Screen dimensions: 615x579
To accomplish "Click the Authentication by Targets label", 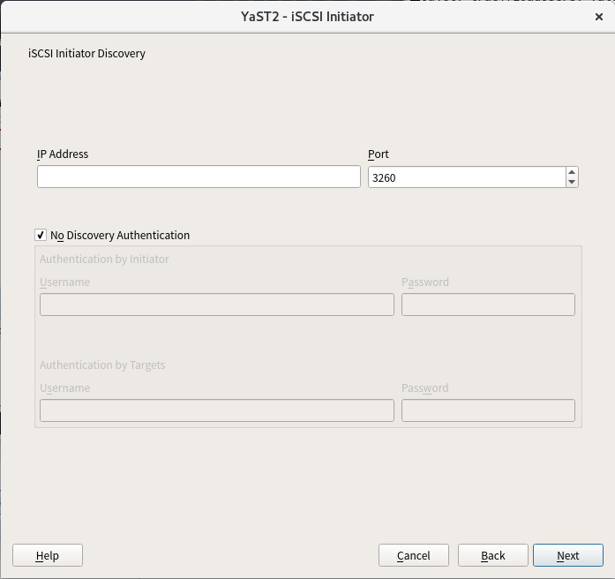I will (102, 365).
